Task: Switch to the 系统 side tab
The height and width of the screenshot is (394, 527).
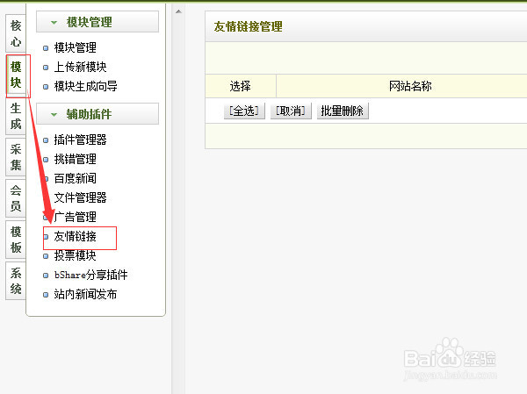Action: click(x=16, y=281)
